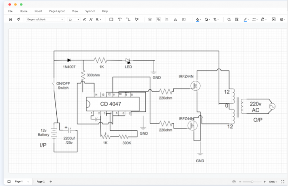This screenshot has height=186, width=288.
Task: Open the line style dropdown
Action: (255, 19)
